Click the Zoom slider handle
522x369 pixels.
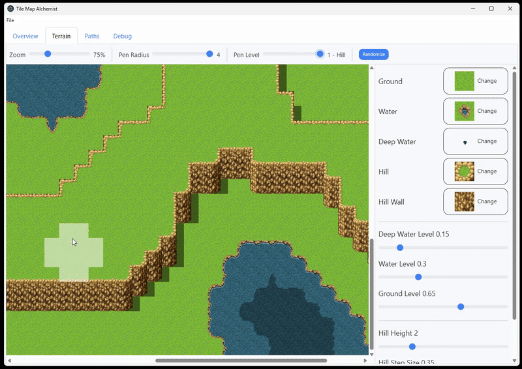pos(48,53)
